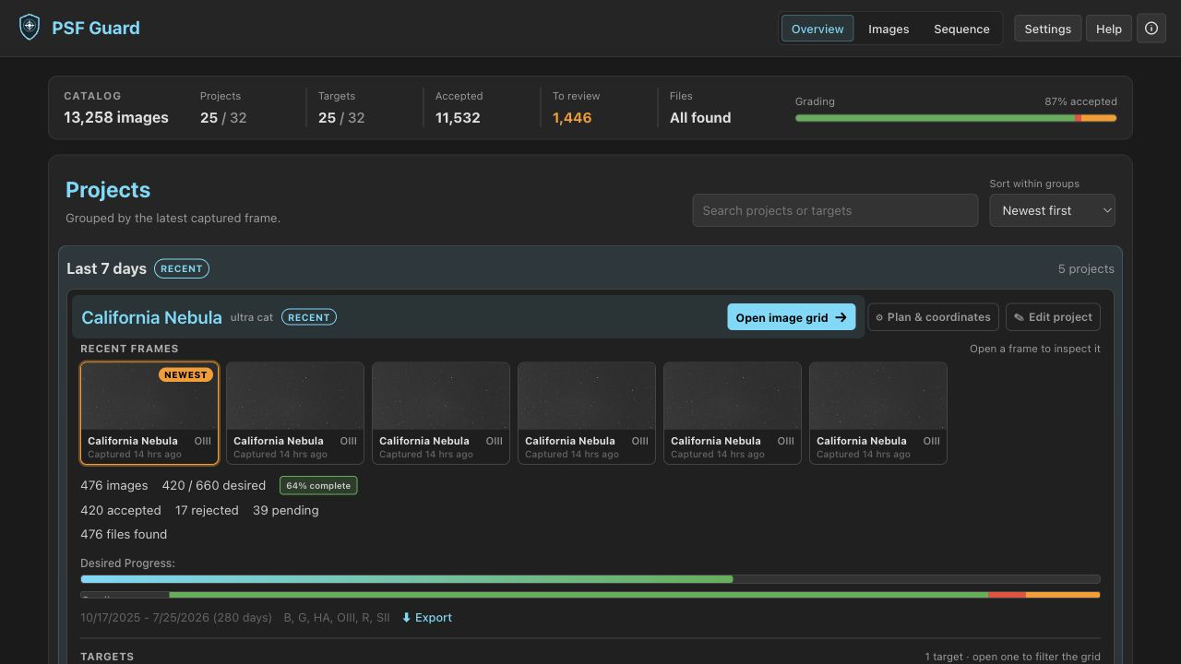Focus the Search projects or targets field

[835, 210]
